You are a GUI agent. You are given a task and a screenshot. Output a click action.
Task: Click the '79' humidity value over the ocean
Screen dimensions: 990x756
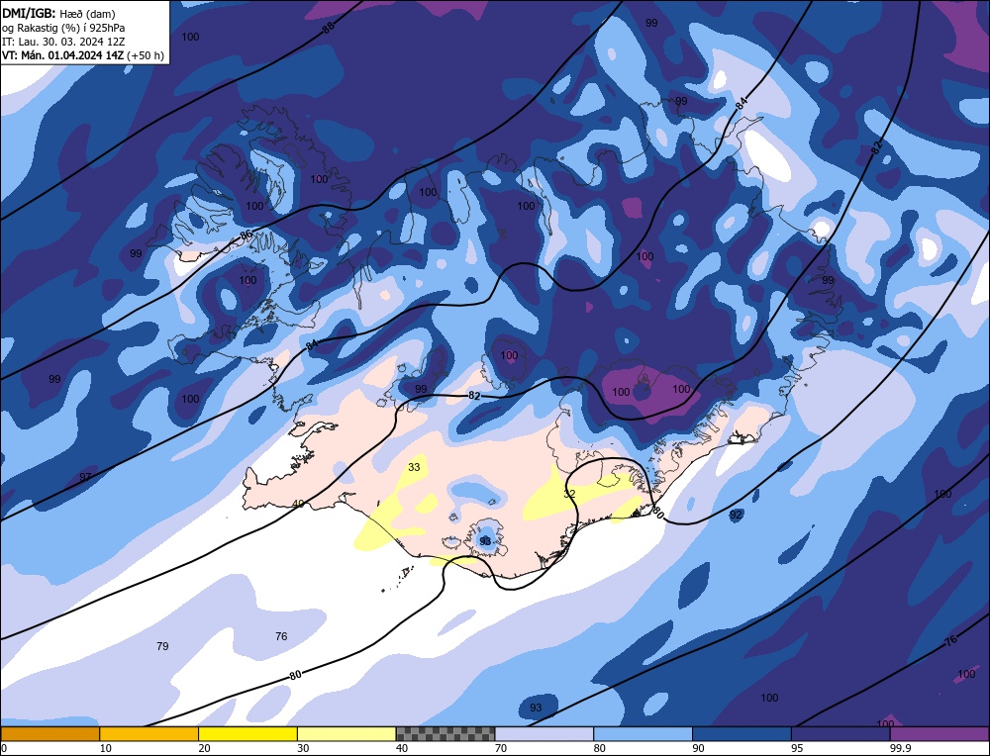tap(162, 646)
